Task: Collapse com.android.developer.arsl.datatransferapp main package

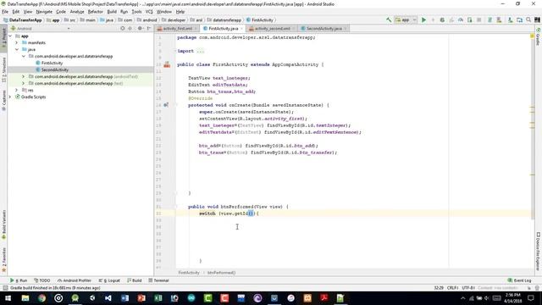Action: [x=24, y=57]
